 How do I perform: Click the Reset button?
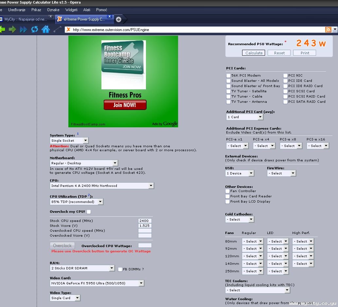pyautogui.click(x=279, y=53)
